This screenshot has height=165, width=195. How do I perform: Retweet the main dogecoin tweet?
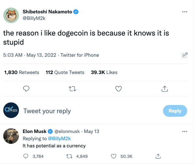click(x=72, y=89)
